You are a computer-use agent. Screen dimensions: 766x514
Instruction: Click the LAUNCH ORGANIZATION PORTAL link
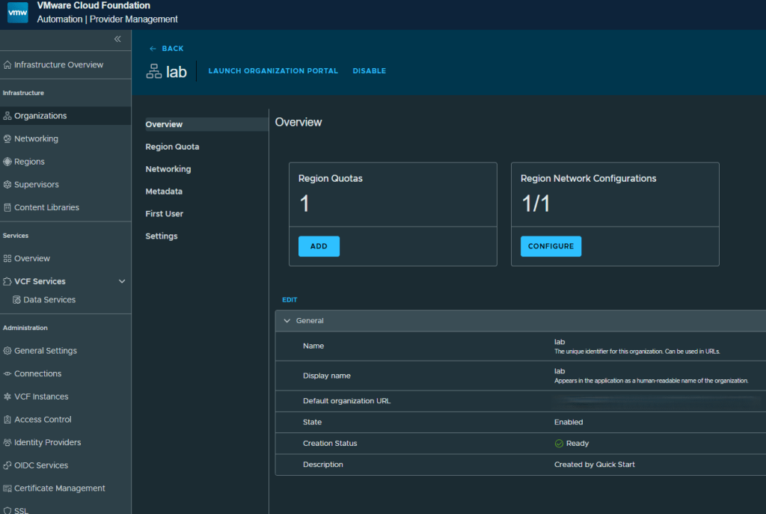click(x=273, y=71)
